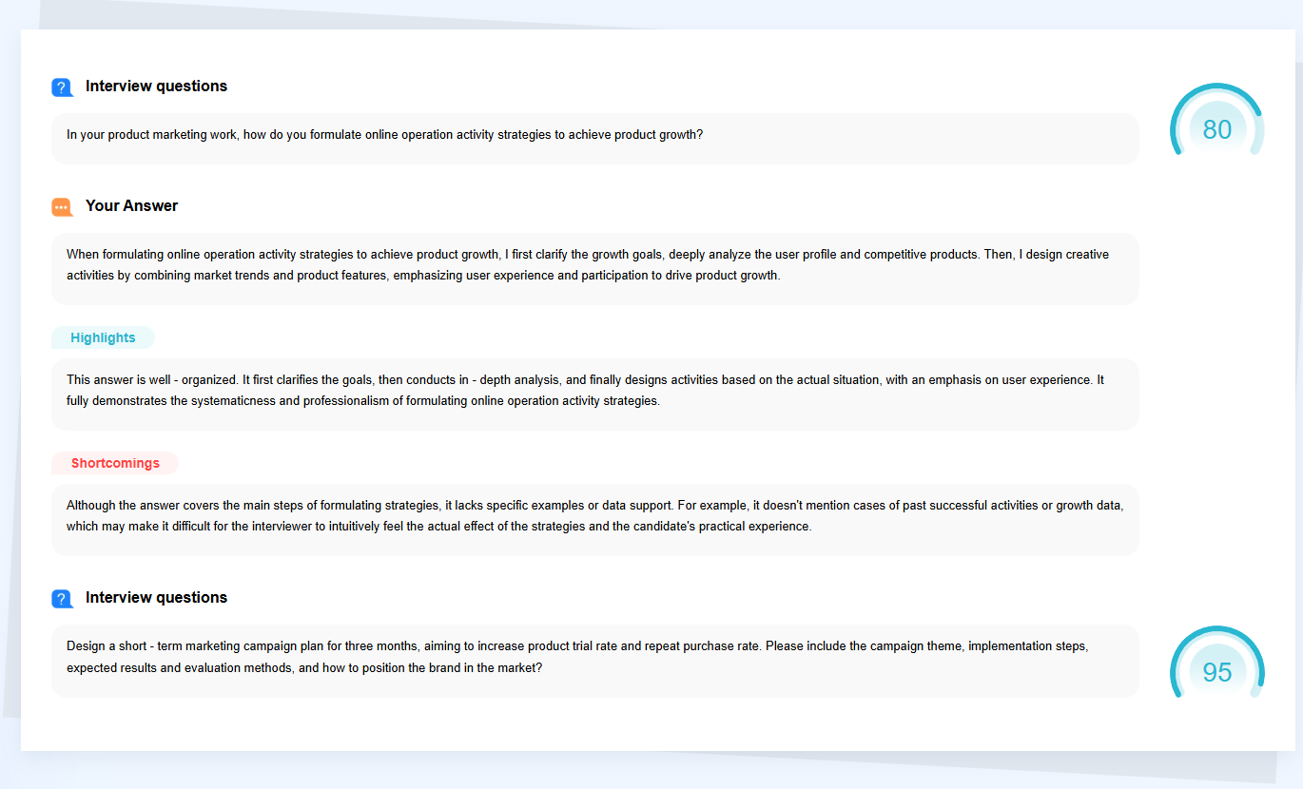This screenshot has height=789, width=1303.
Task: Select the Your Answer heading
Action: point(131,205)
